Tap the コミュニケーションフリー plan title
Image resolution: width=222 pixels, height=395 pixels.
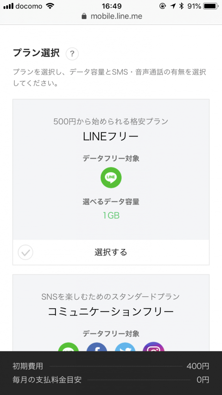(111, 312)
